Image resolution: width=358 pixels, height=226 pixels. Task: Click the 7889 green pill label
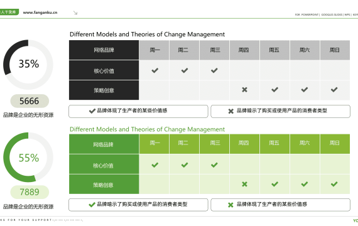(x=30, y=192)
